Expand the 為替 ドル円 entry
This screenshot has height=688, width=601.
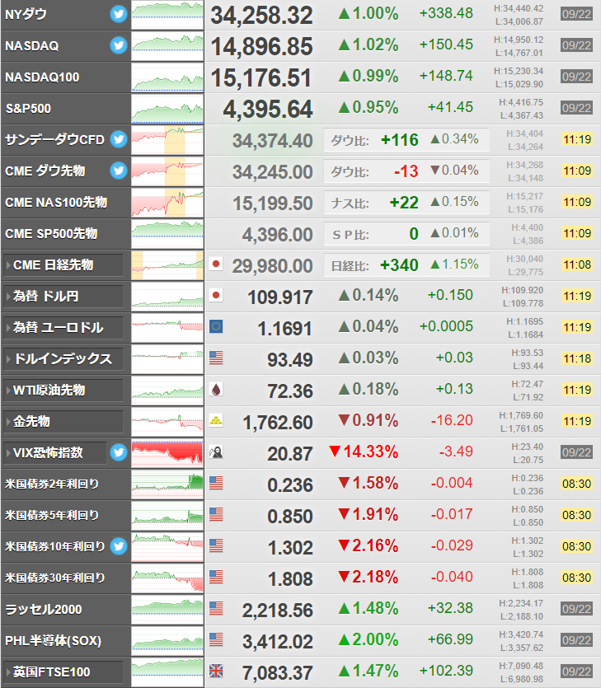coord(63,296)
